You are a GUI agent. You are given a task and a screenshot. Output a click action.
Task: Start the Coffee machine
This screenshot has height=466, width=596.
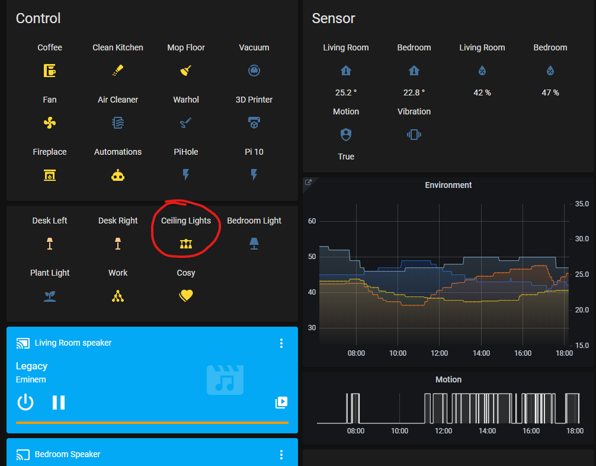tap(50, 71)
